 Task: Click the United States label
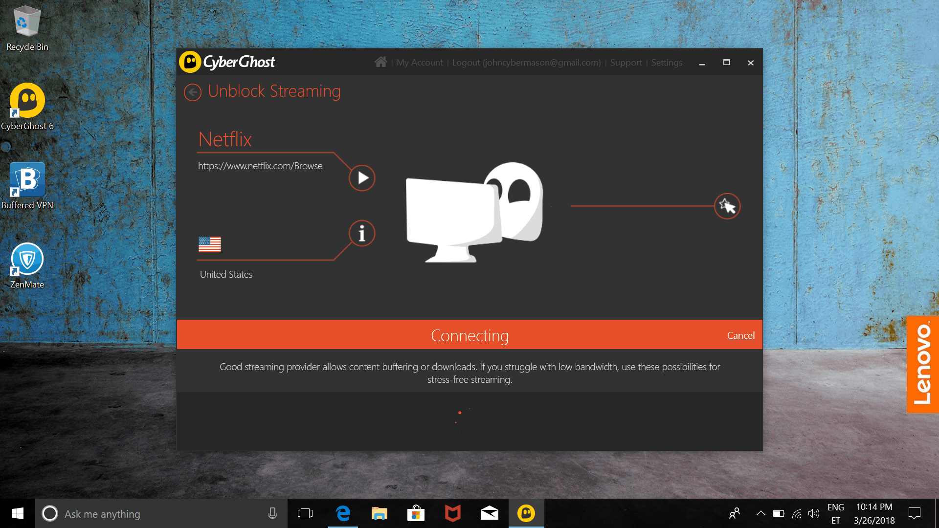point(226,274)
